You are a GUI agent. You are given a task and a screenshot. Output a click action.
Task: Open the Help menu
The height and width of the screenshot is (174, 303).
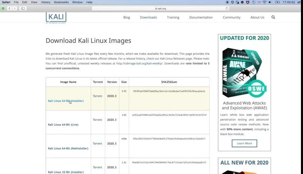point(89,2)
